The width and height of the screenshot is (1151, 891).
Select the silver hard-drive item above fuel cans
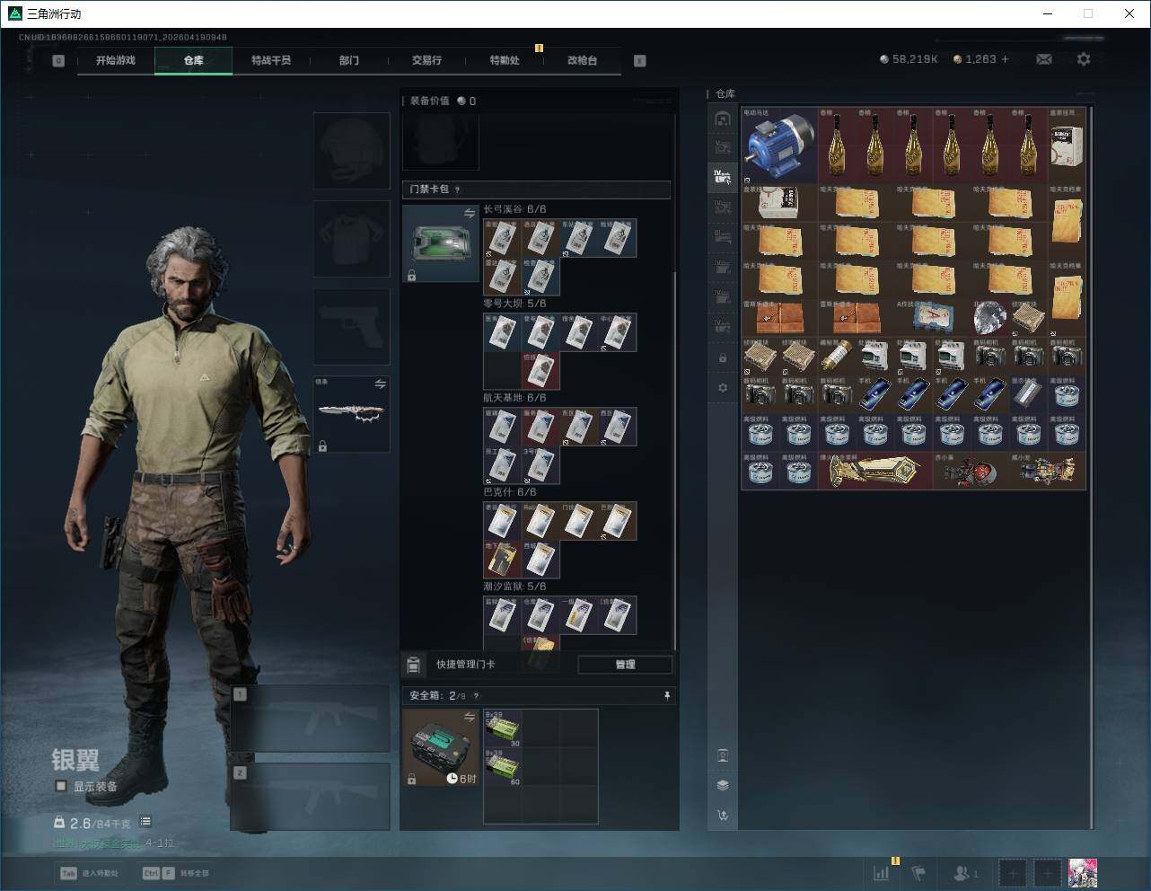tap(1028, 393)
